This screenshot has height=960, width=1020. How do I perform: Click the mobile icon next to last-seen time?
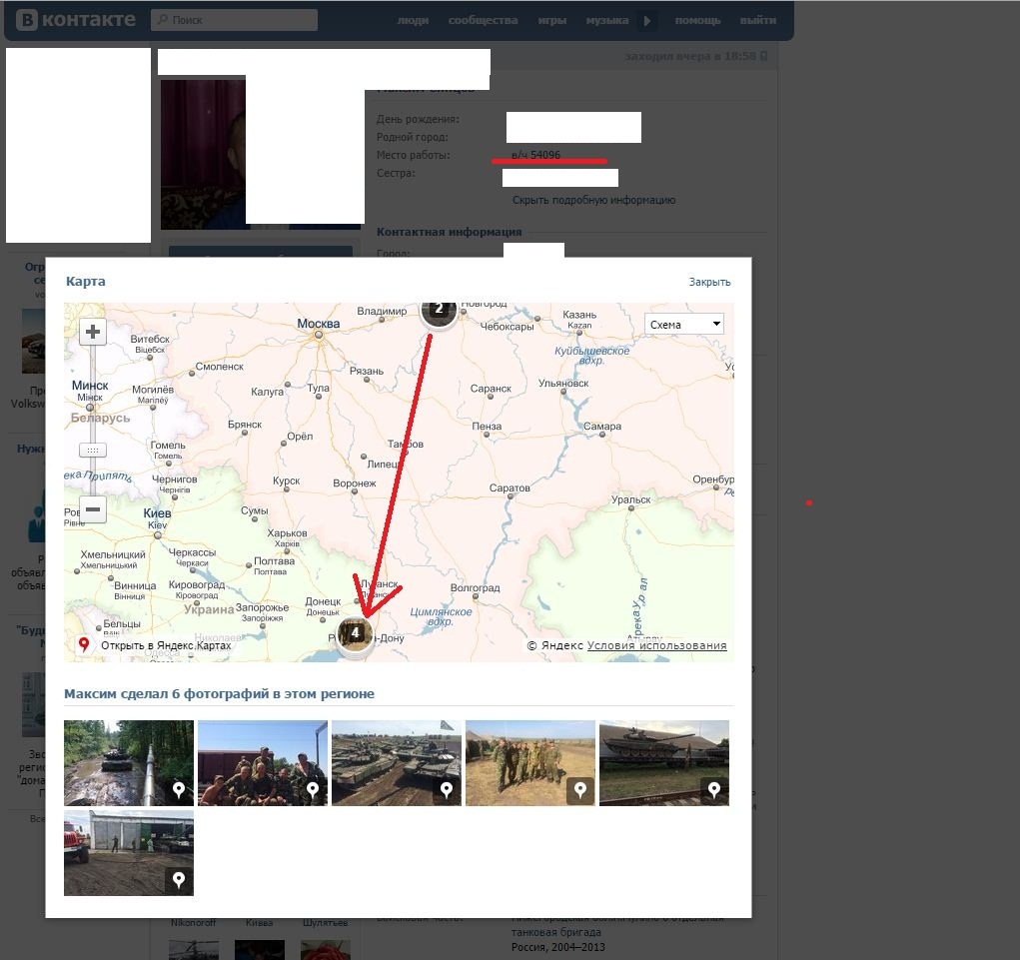(763, 56)
